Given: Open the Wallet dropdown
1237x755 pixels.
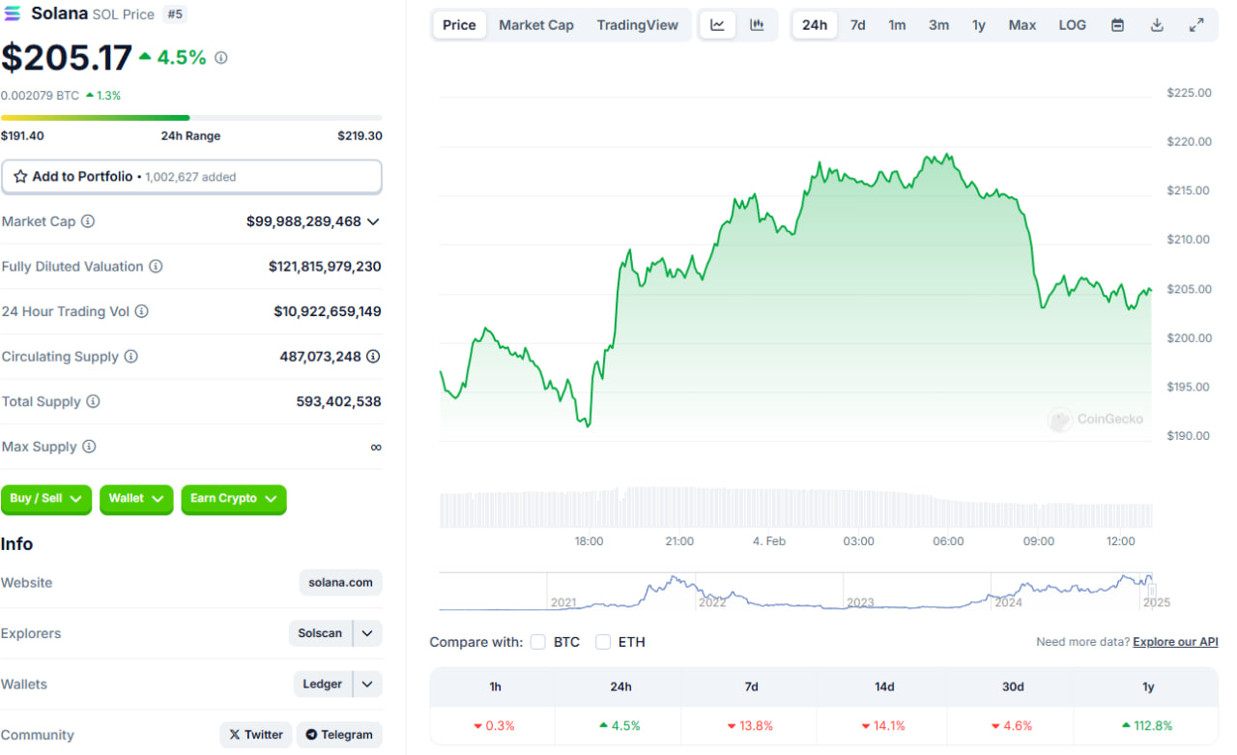Looking at the screenshot, I should point(136,499).
